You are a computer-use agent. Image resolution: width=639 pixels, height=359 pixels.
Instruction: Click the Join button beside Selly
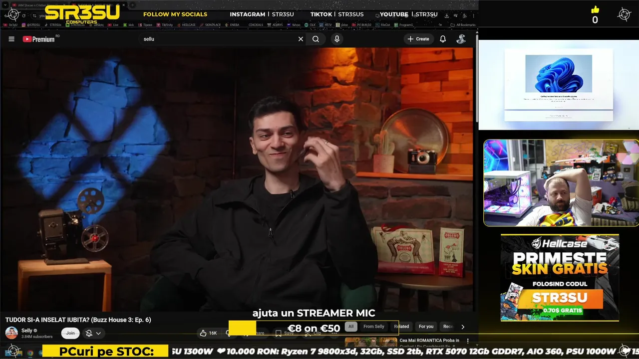click(70, 333)
